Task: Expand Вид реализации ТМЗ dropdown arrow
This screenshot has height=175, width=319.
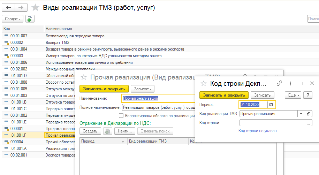Action: [301, 114]
